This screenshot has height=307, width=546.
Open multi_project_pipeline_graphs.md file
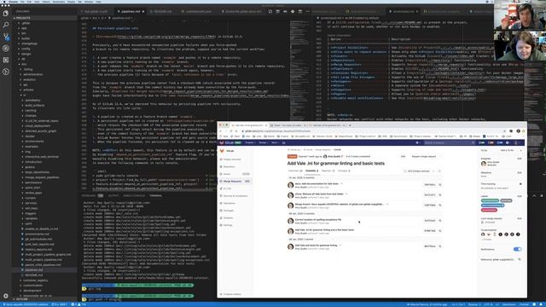[48, 254]
